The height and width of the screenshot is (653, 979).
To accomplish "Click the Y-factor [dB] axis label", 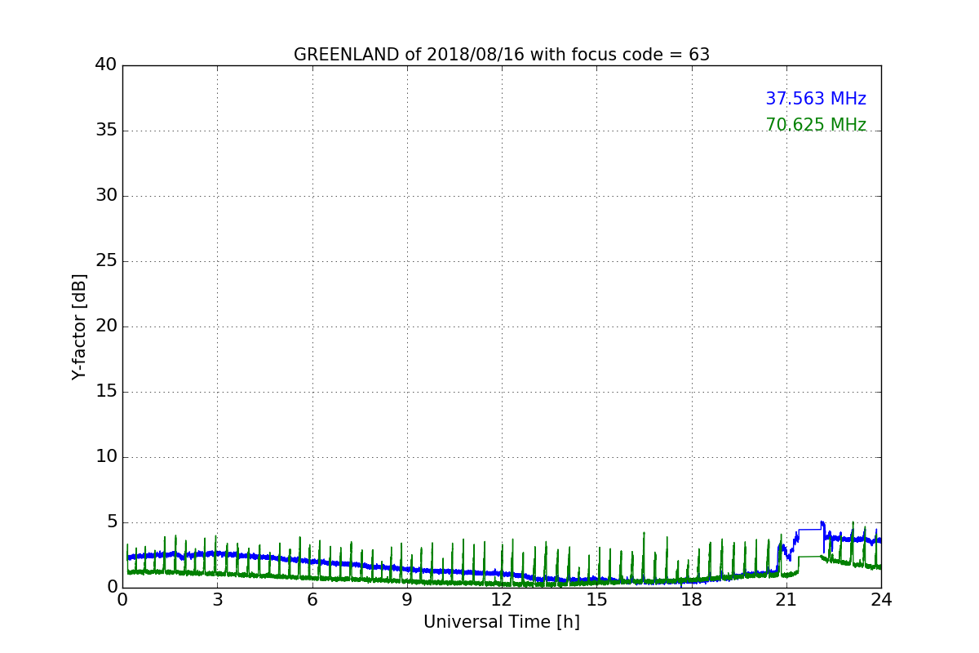I will (x=79, y=326).
